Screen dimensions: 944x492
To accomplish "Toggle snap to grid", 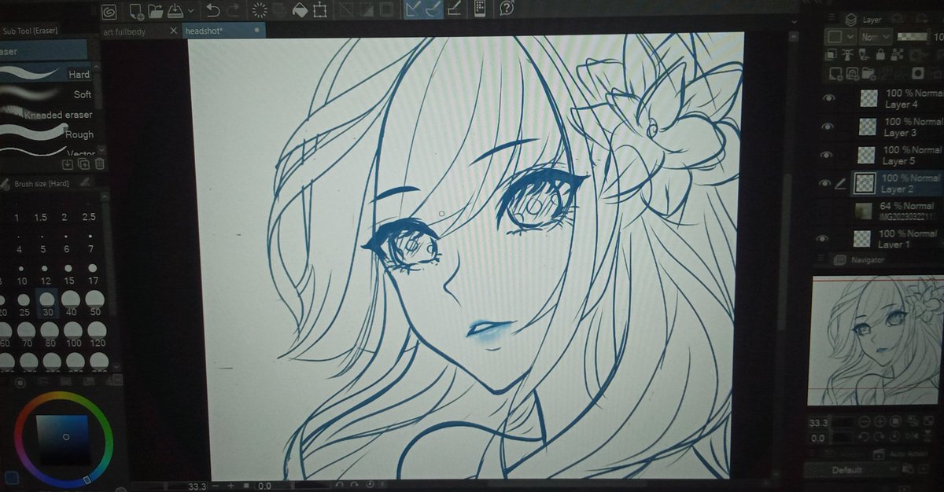I will tap(454, 9).
